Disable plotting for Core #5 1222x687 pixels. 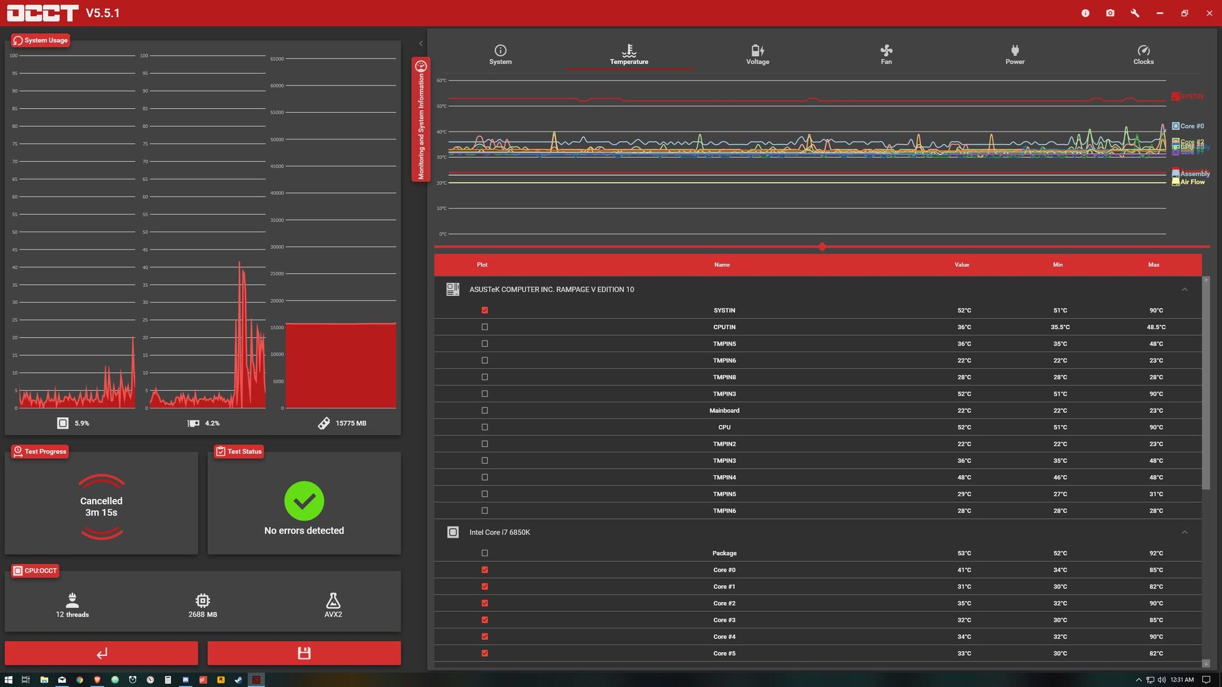click(485, 653)
